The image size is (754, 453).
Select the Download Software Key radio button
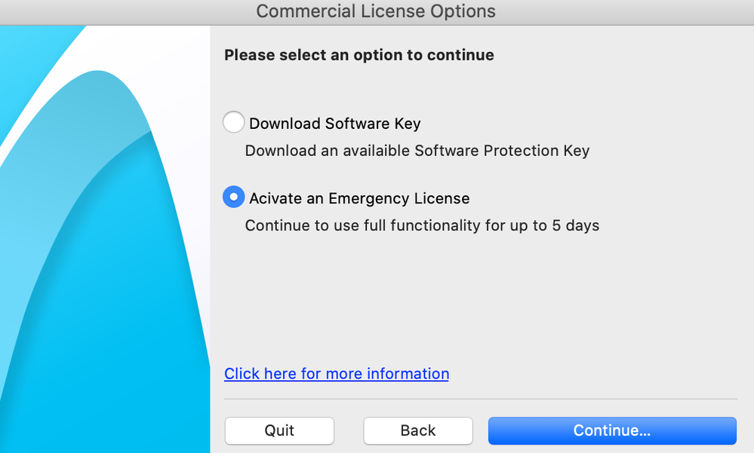234,122
